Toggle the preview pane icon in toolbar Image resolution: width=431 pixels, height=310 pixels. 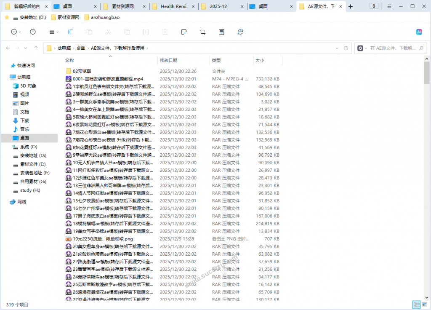pyautogui.click(x=71, y=32)
